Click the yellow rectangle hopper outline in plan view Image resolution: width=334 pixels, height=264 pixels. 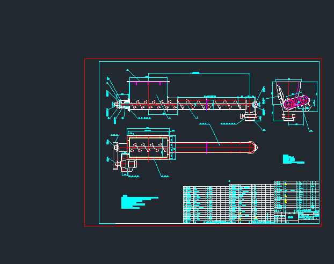tap(148, 148)
